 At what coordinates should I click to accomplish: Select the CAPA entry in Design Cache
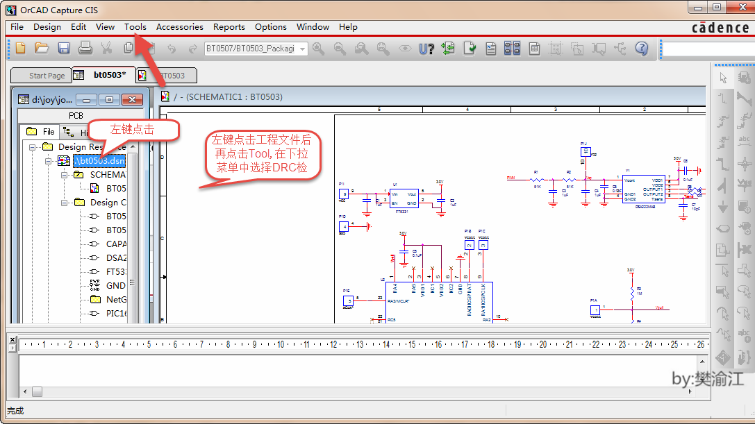(x=116, y=244)
